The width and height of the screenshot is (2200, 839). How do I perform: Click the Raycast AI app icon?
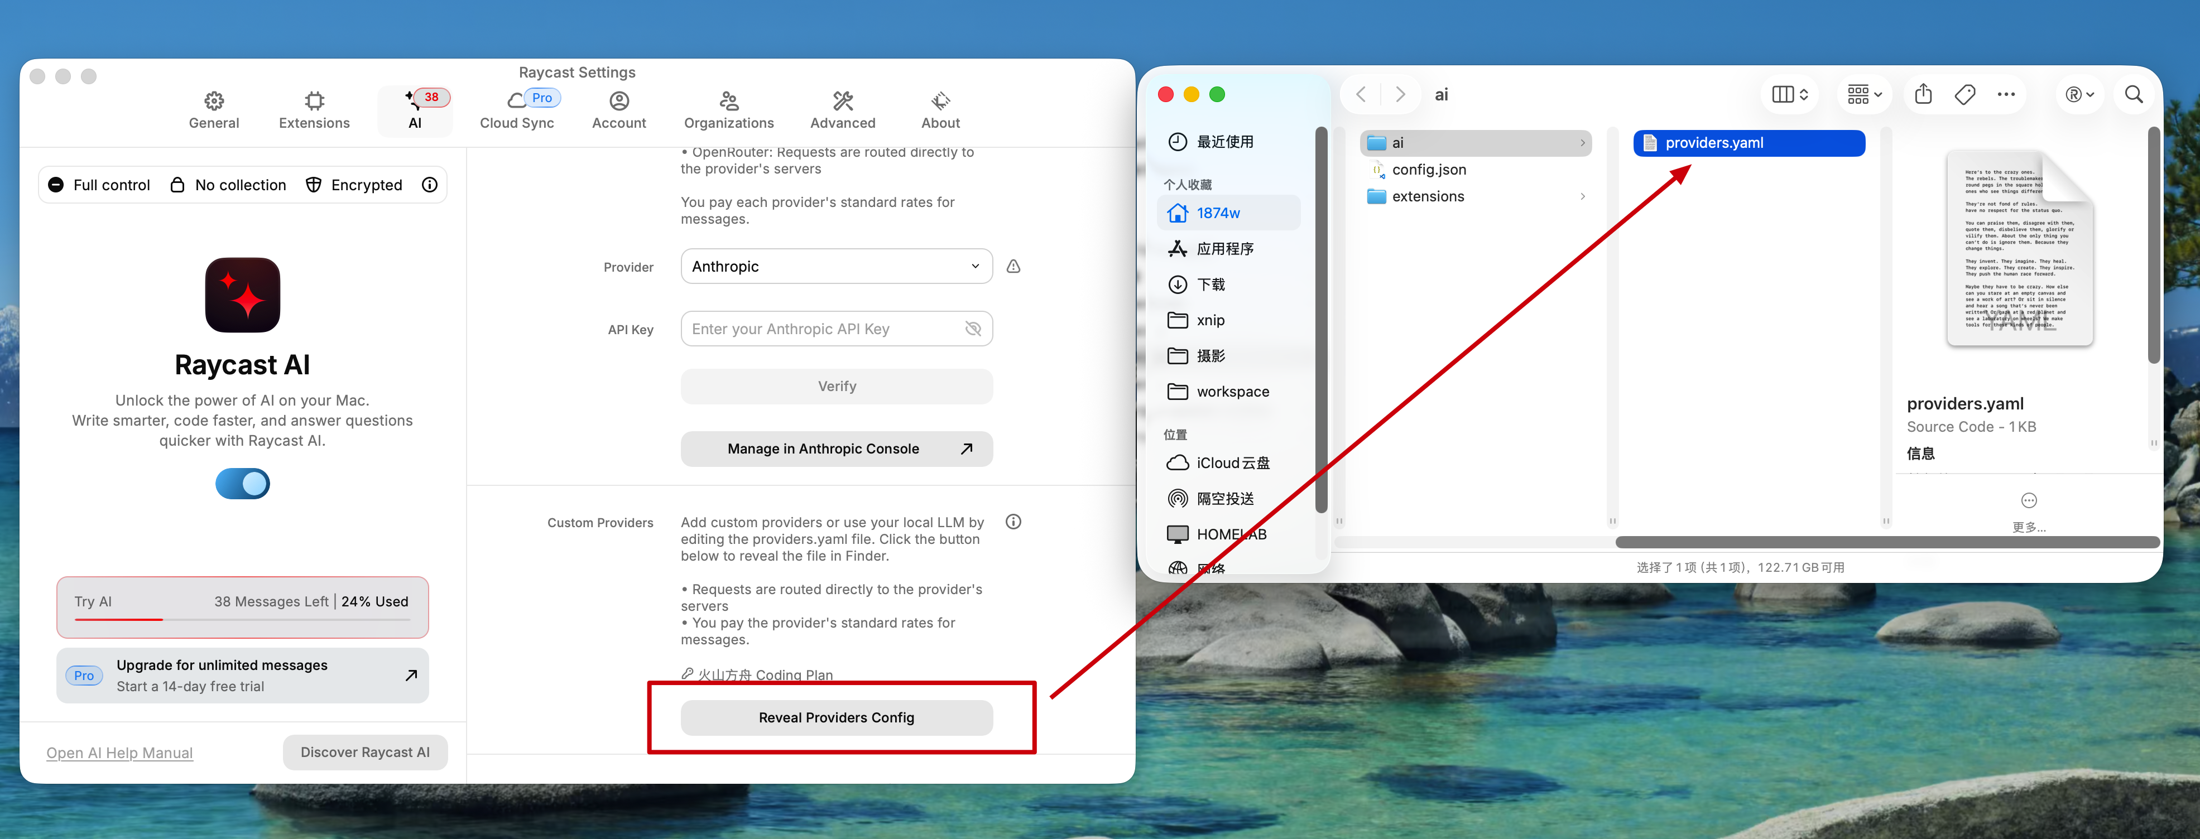243,295
